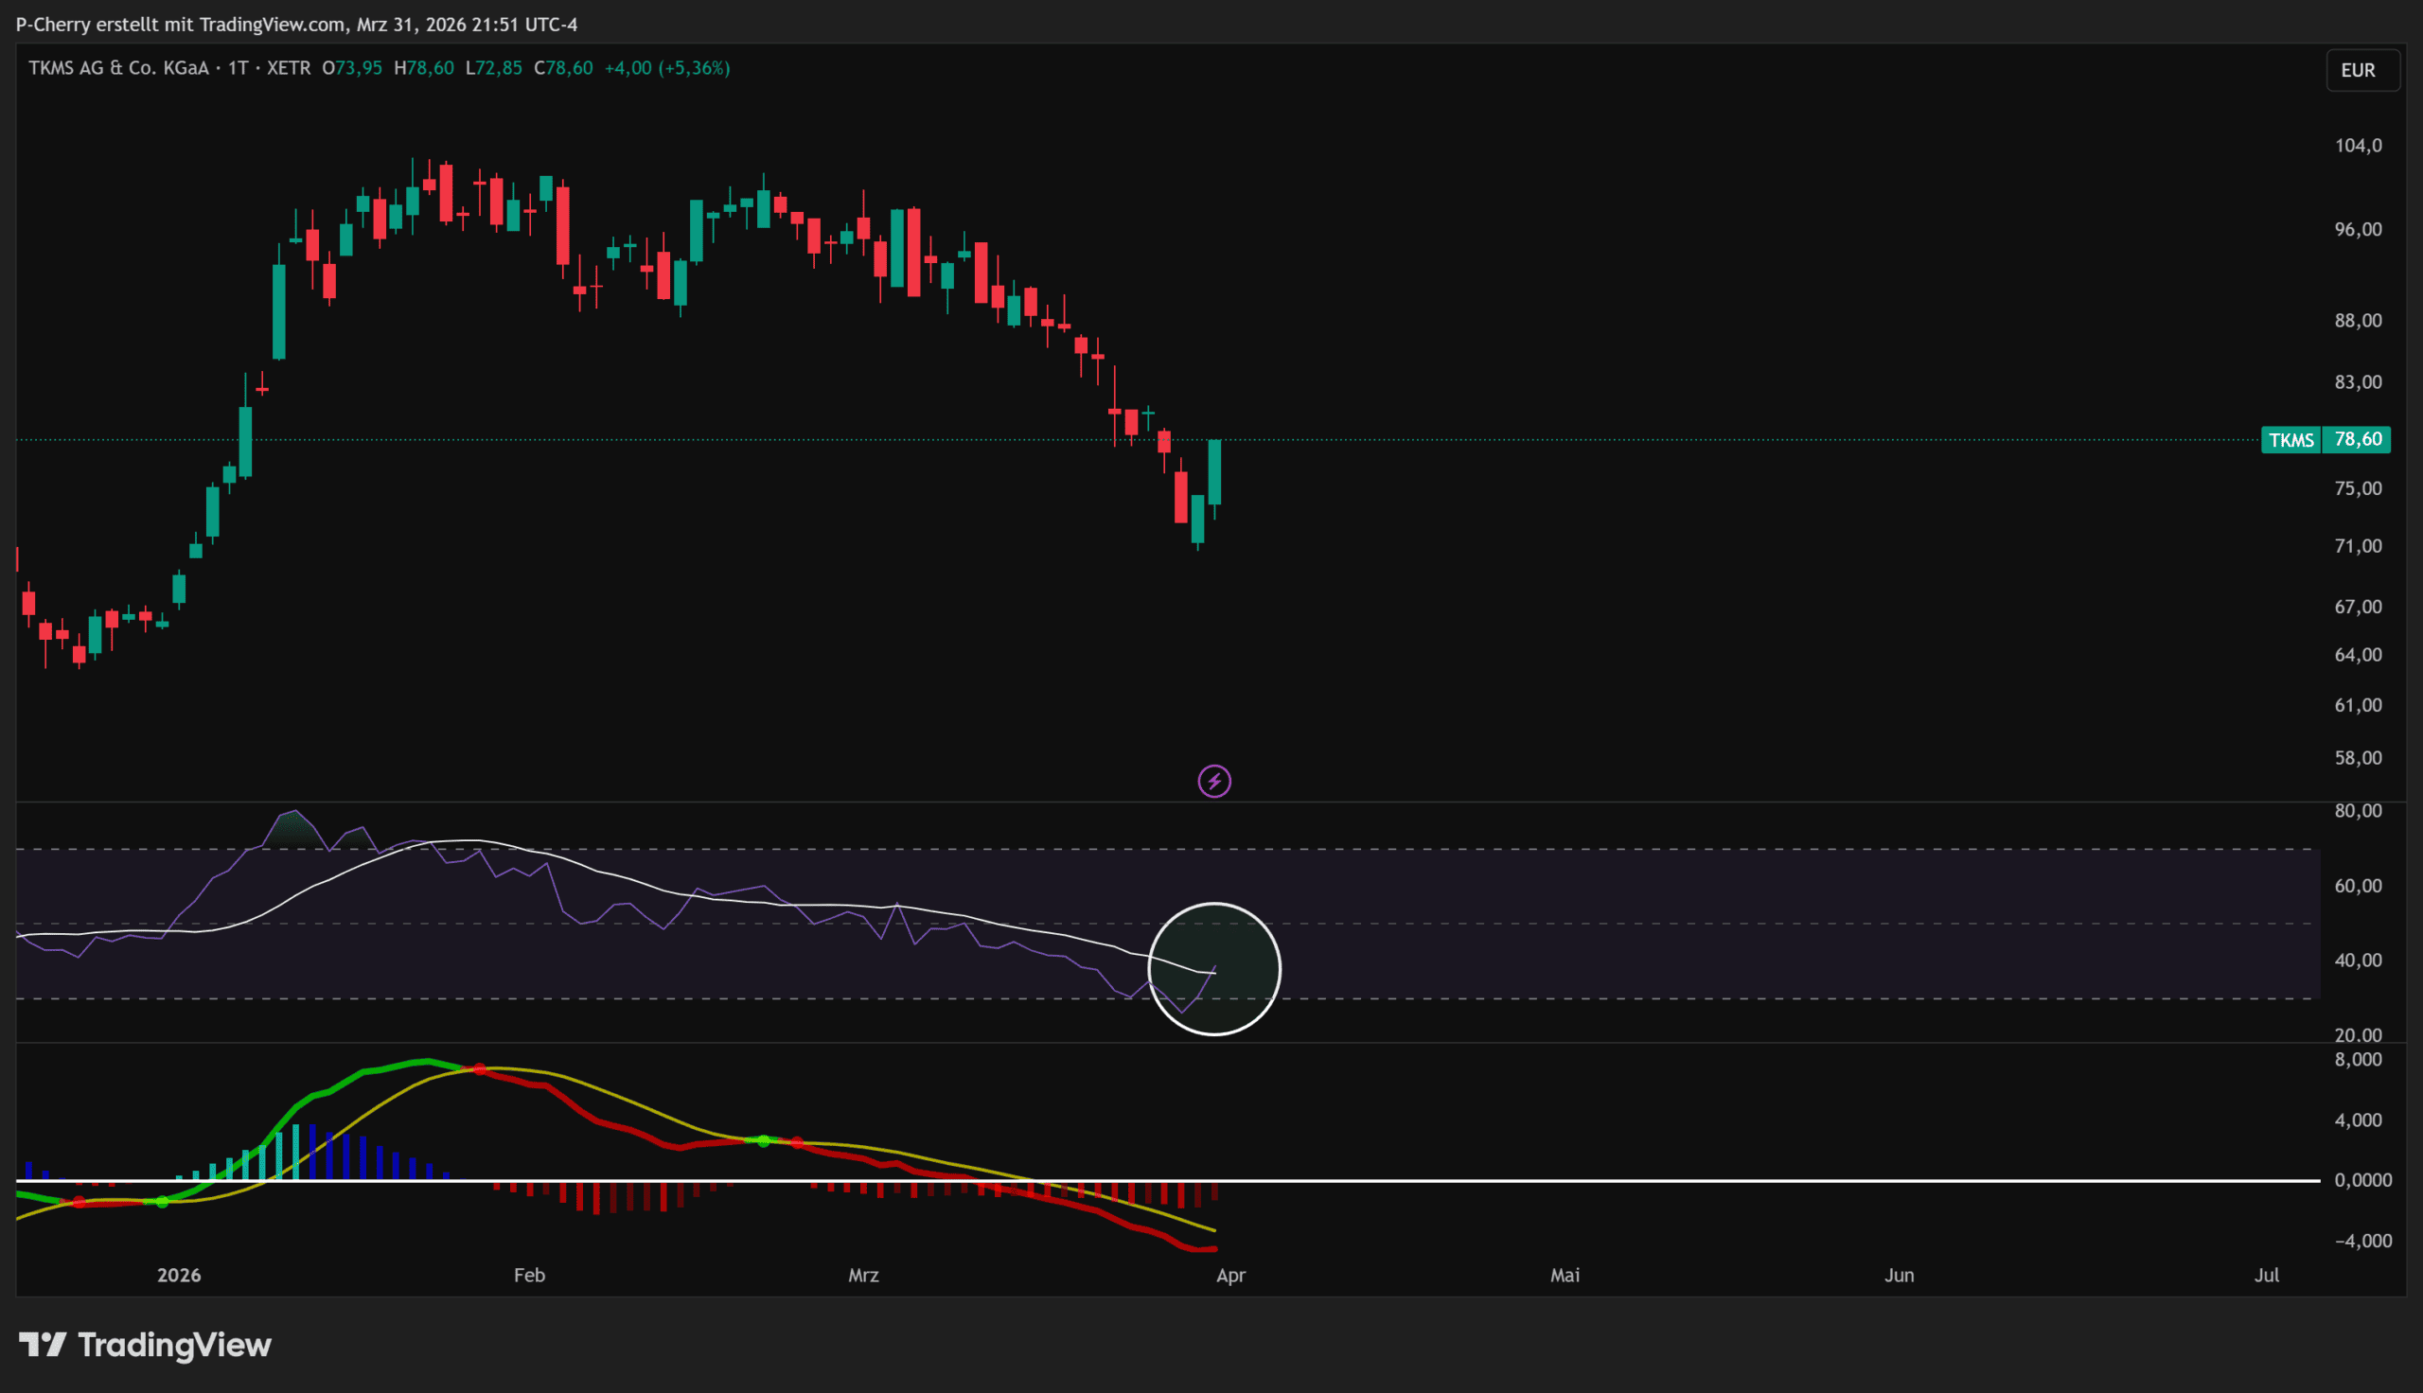2423x1393 pixels.
Task: Click the red MACD crossover dot at the peak
Action: point(480,1068)
